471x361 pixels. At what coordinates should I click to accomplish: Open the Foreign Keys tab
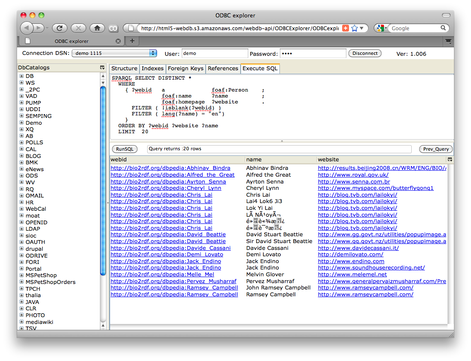(x=185, y=69)
